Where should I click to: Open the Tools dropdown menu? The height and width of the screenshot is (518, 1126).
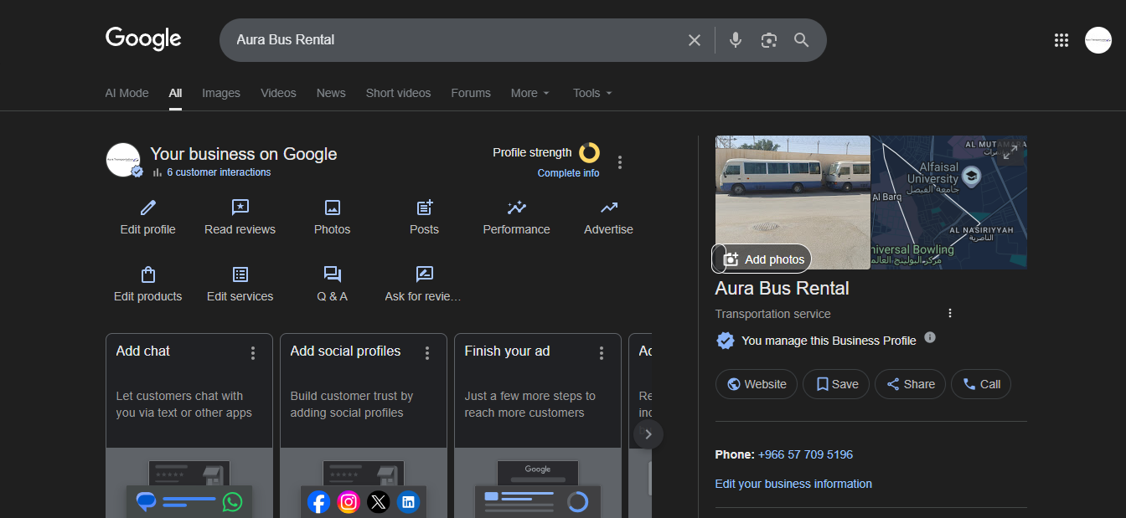[592, 93]
